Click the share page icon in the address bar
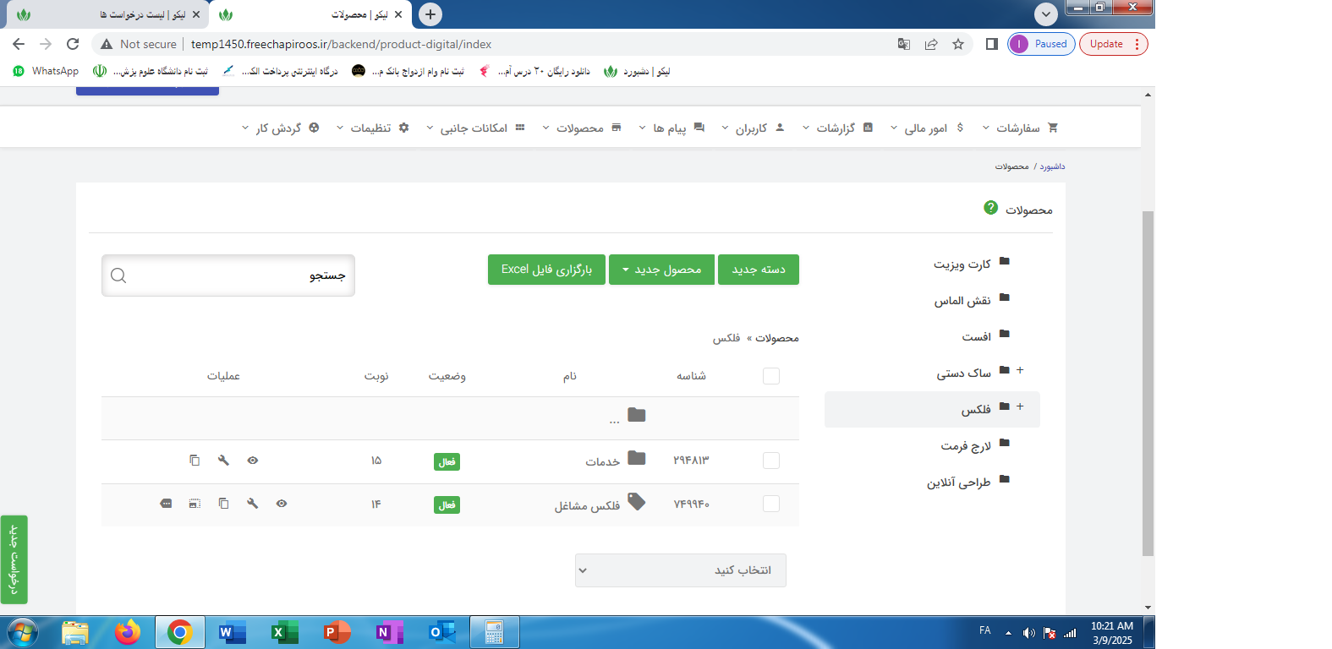The width and height of the screenshot is (1332, 649). pos(931,44)
